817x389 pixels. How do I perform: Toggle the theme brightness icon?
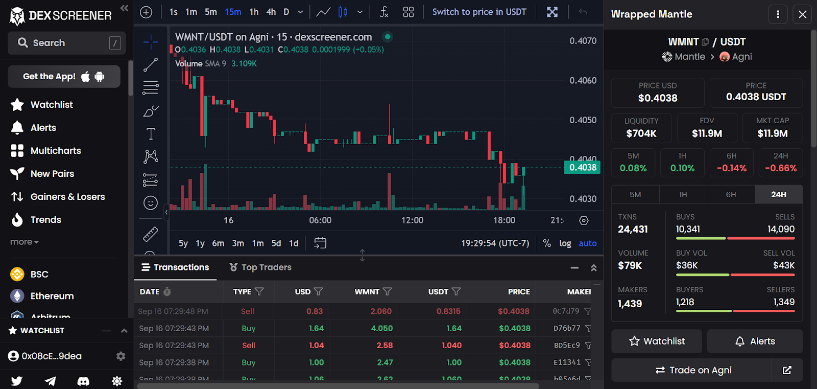click(117, 381)
